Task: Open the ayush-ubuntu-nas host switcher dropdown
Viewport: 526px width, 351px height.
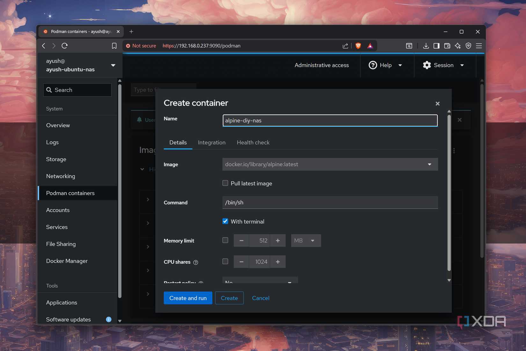Action: pyautogui.click(x=81, y=65)
